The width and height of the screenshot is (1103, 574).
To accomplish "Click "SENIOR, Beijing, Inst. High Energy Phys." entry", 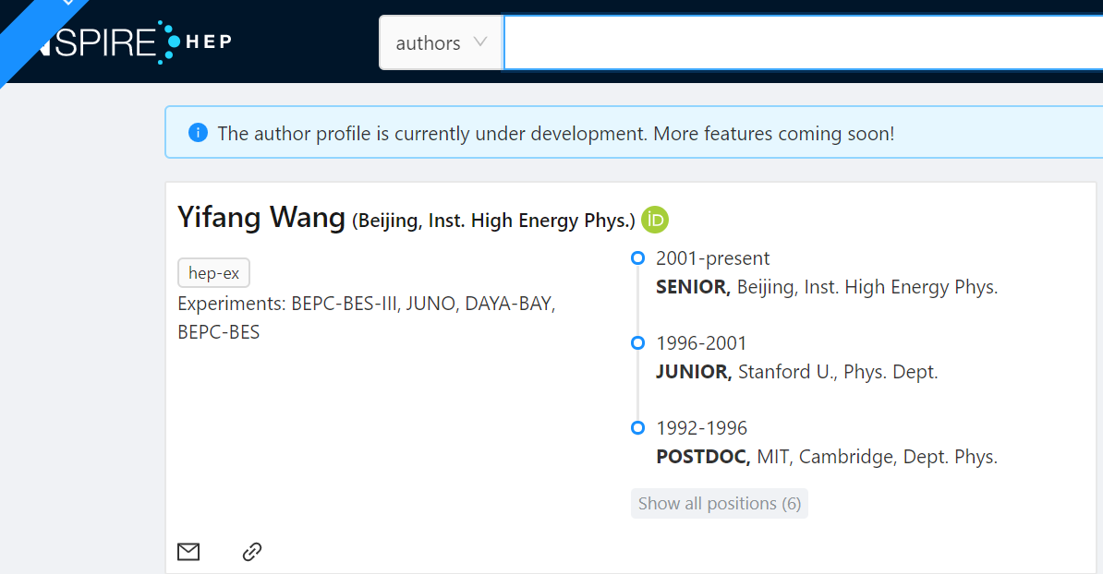I will coord(827,287).
